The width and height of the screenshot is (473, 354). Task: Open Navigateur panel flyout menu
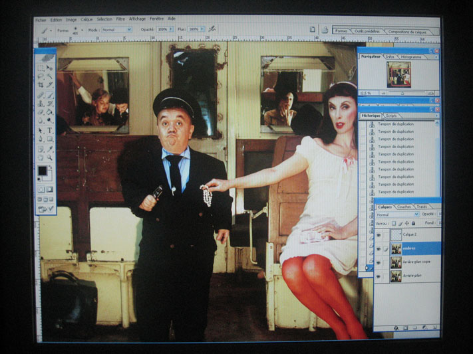[x=436, y=57]
